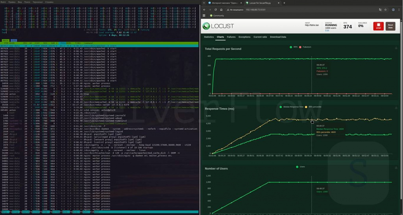Open the Поиск menu in the terminal
The width and height of the screenshot is (403, 215).
27,2
